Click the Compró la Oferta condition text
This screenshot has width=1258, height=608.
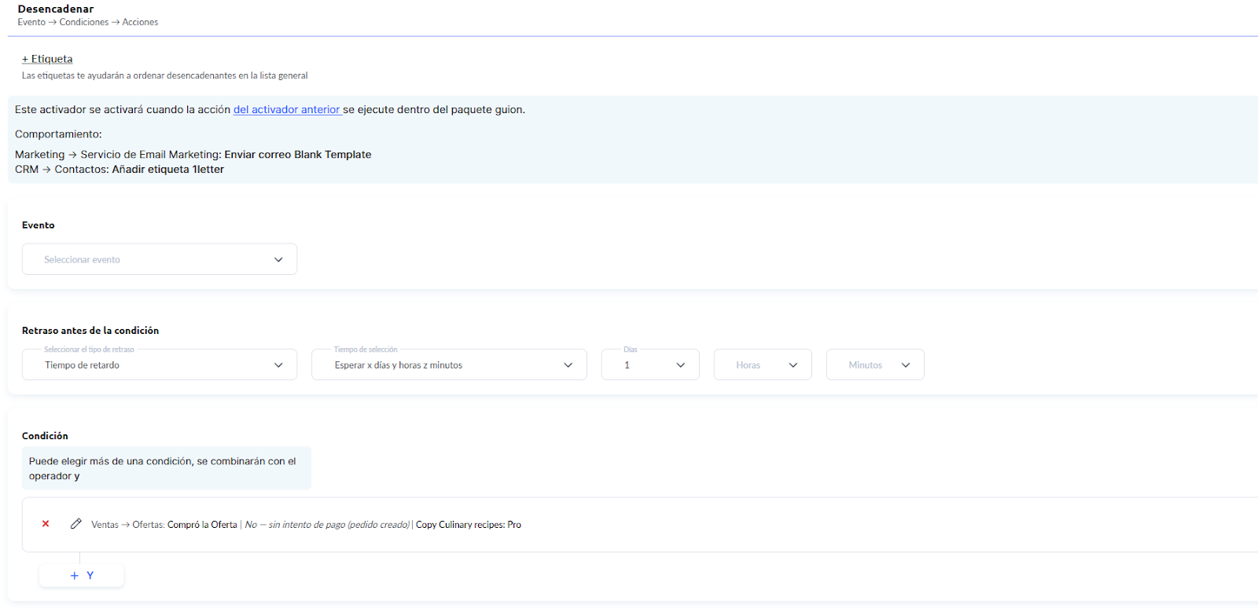point(202,525)
